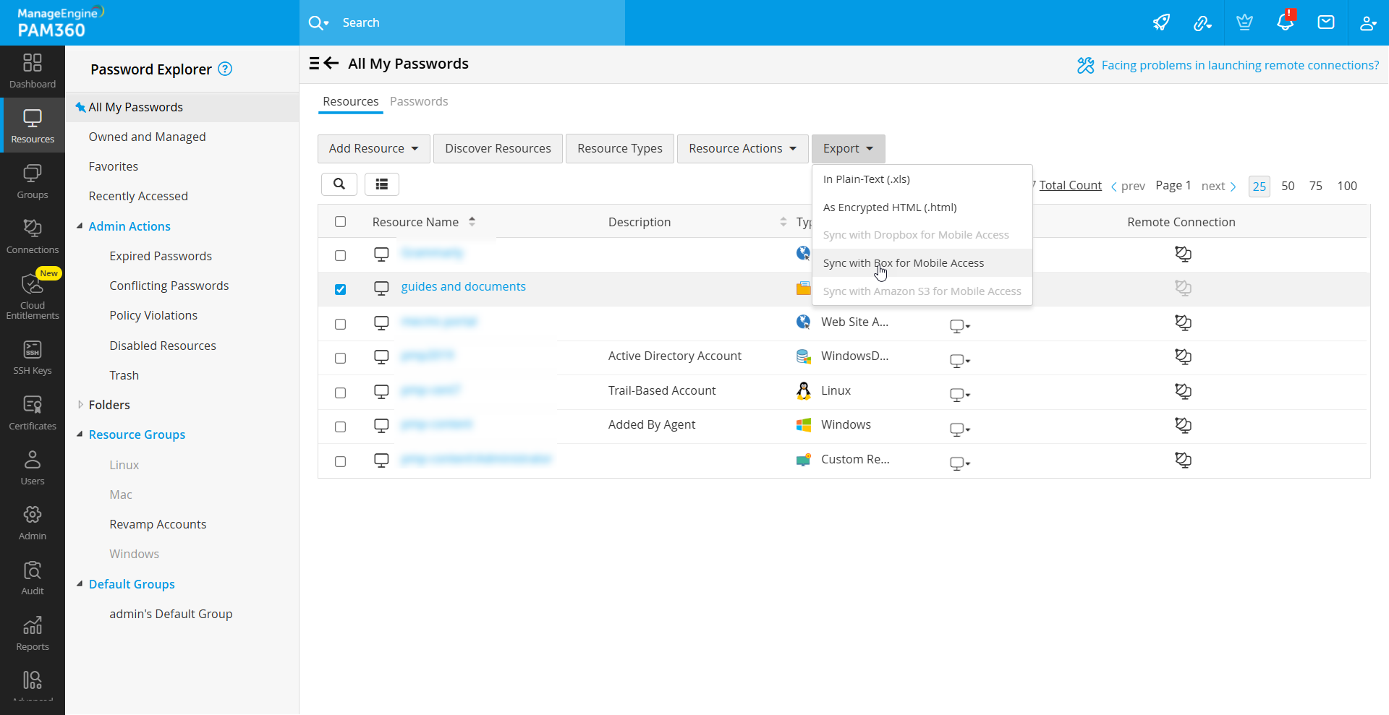Expand the Folders tree node

click(80, 405)
